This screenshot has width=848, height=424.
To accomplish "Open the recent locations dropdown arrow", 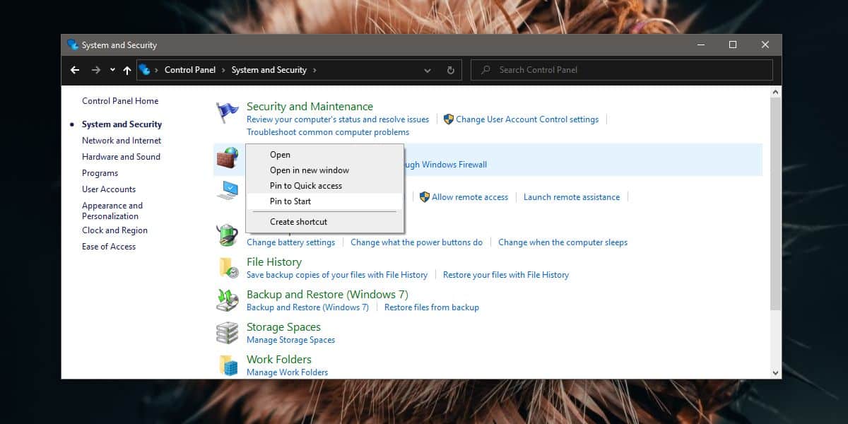I will coord(112,70).
